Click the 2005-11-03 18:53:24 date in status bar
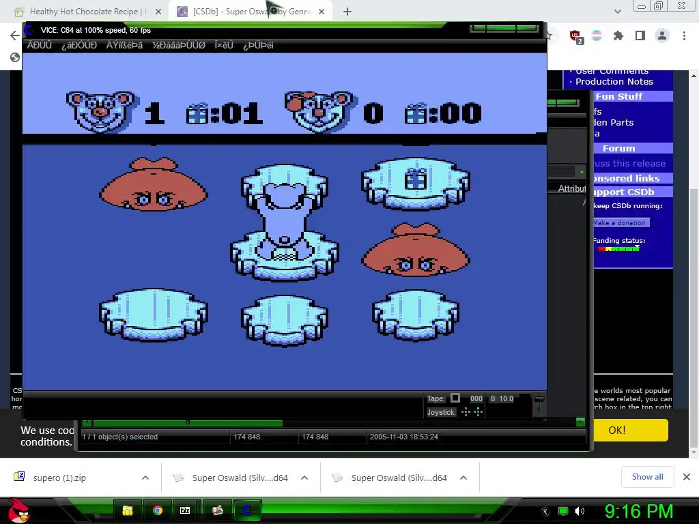 click(x=404, y=437)
